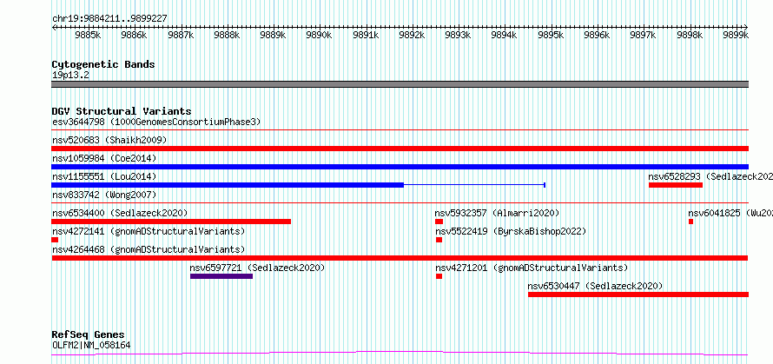This screenshot has height=364, width=773.
Task: Open the nsv1059984 (Coe2014) label
Action: [104, 158]
